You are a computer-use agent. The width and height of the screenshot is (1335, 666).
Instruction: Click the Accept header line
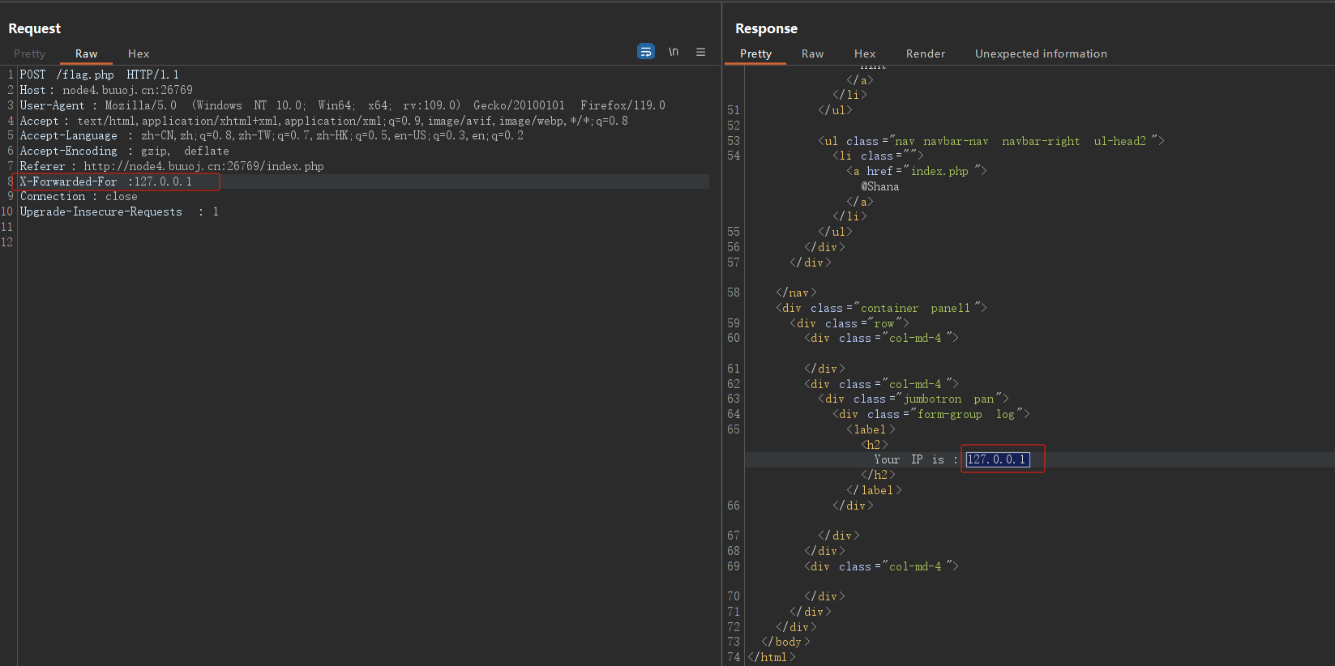click(x=323, y=121)
